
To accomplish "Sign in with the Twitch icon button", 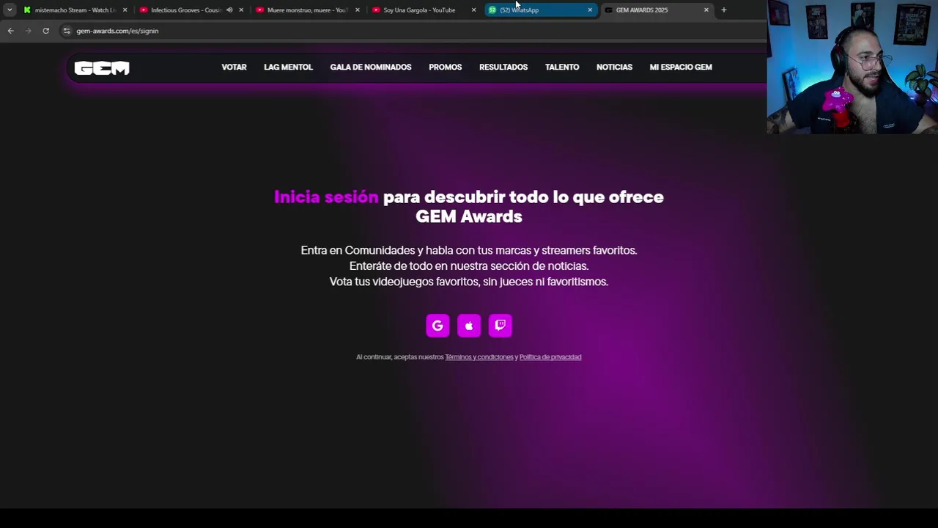I will pos(501,326).
